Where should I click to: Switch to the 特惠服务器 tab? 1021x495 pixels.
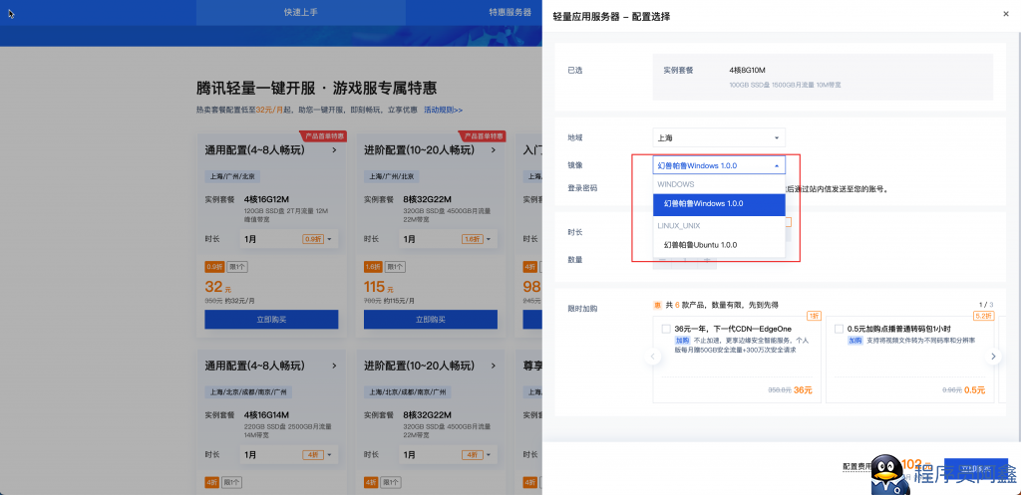[510, 12]
